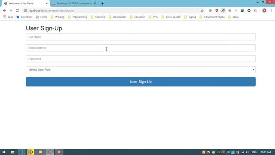Open the Extensions bookmark
Image resolution: width=275 pixels, height=155 pixels.
point(24,17)
